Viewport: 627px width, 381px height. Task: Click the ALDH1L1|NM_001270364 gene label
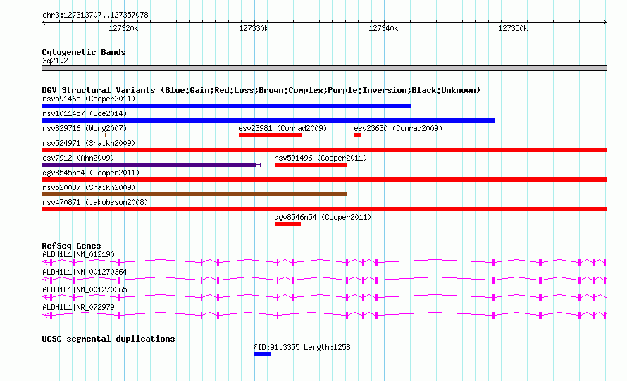85,272
